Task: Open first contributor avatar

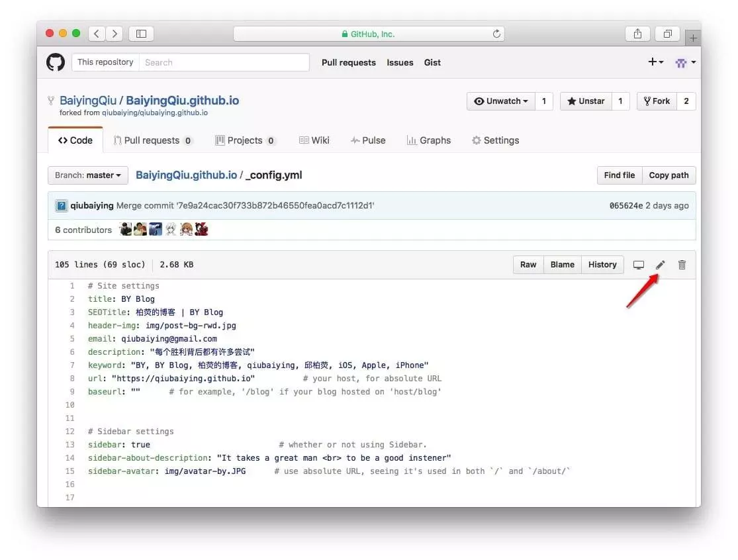Action: (x=126, y=229)
